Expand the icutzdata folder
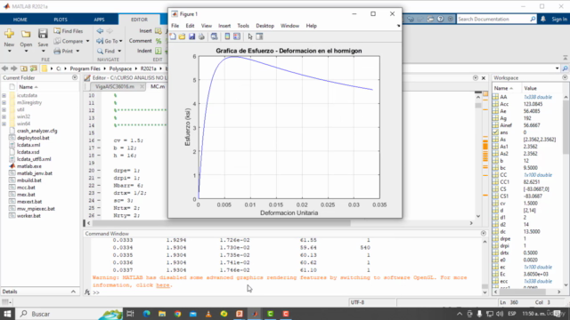The height and width of the screenshot is (320, 570). point(4,95)
